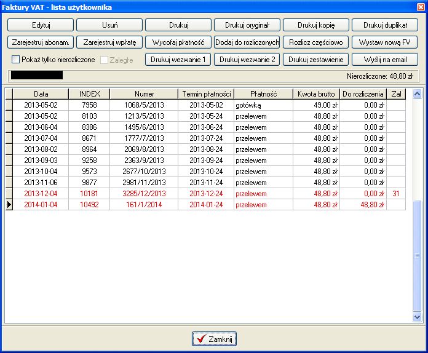
Task: Select invoice row 3285/12/2013
Action: (144, 194)
